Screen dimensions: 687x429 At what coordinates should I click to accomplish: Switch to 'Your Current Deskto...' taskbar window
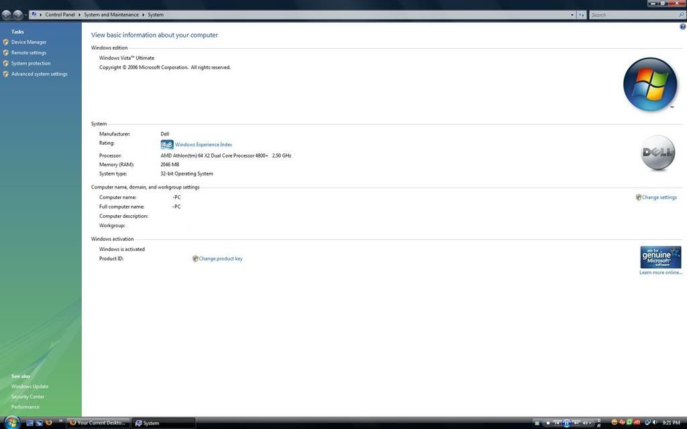click(99, 423)
